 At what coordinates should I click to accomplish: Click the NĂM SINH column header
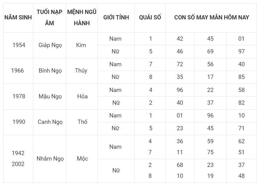point(18,17)
